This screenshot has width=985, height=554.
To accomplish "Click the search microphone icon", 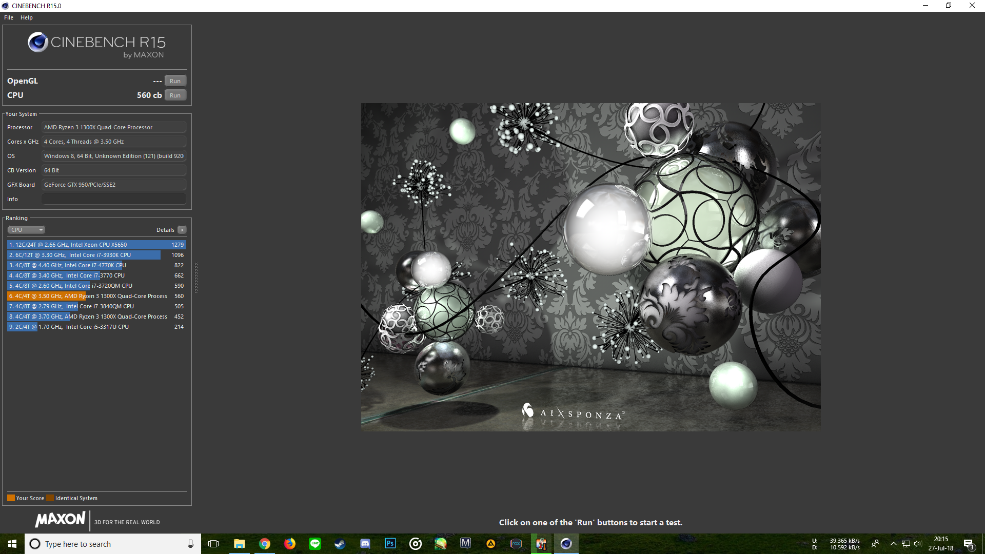I will (x=190, y=544).
